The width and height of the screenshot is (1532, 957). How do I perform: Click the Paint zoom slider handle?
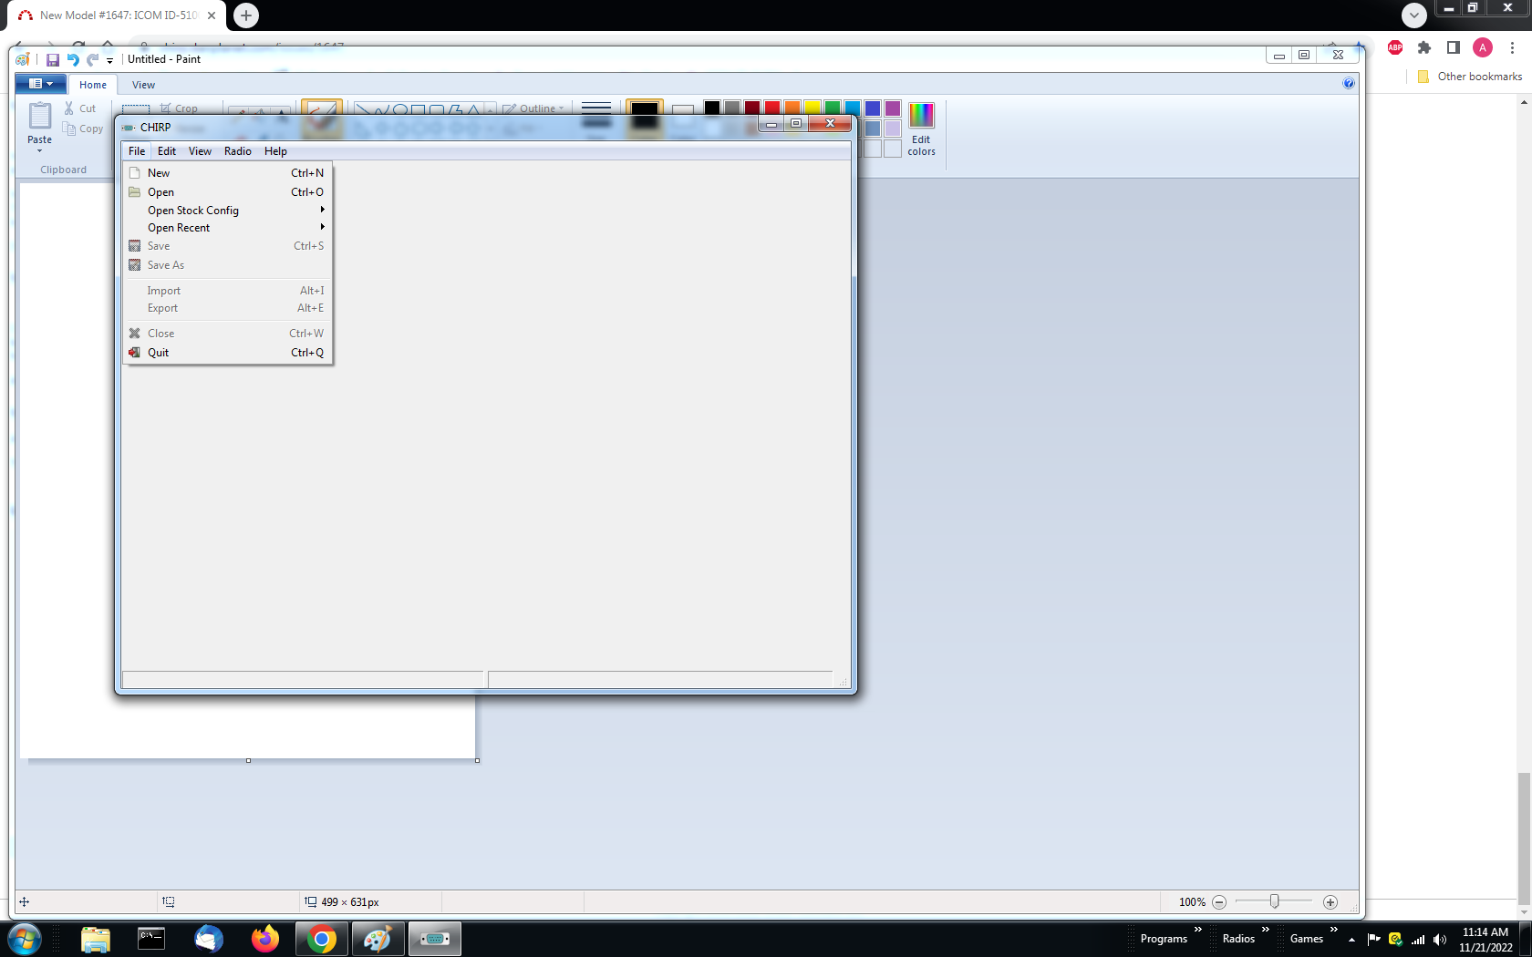pyautogui.click(x=1275, y=901)
